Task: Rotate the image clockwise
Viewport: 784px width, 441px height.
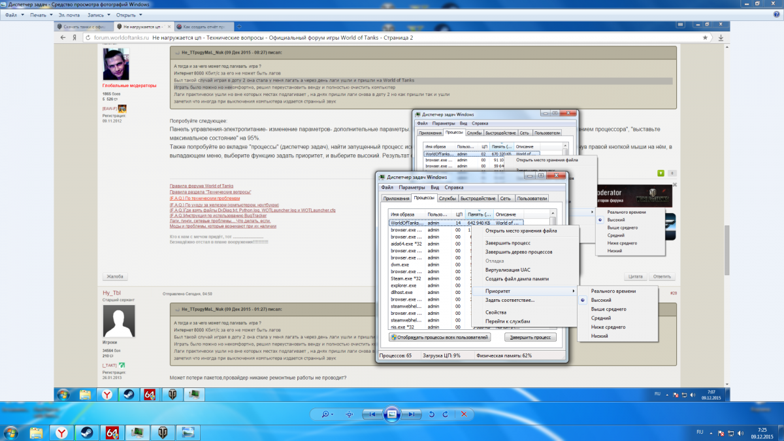Action: (x=445, y=414)
